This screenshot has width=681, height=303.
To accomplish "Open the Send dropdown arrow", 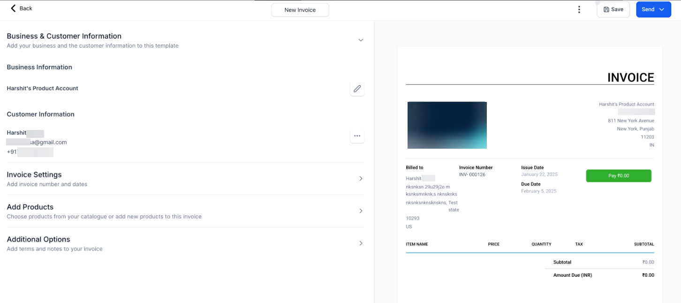I will tap(662, 9).
